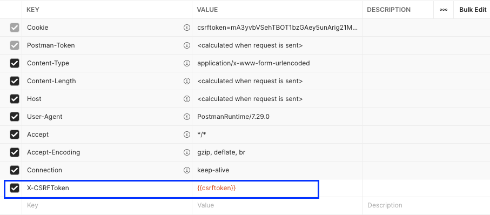The height and width of the screenshot is (215, 490).
Task: Click the empty Description input field
Action: (426, 205)
